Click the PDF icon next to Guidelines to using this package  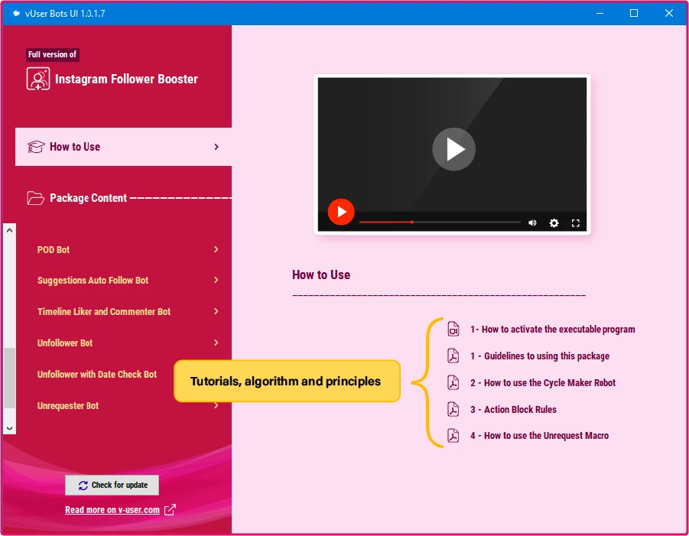pyautogui.click(x=453, y=356)
